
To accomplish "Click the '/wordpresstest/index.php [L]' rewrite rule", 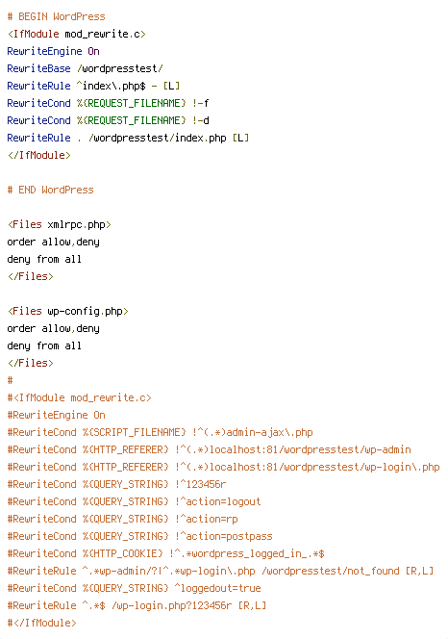I will [x=128, y=138].
